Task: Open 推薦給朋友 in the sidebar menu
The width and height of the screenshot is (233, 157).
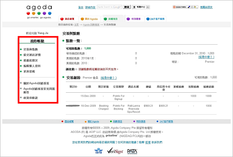Action: coord(31,60)
